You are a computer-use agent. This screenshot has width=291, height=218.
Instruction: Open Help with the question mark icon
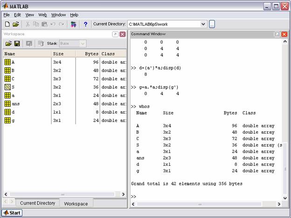pos(85,24)
